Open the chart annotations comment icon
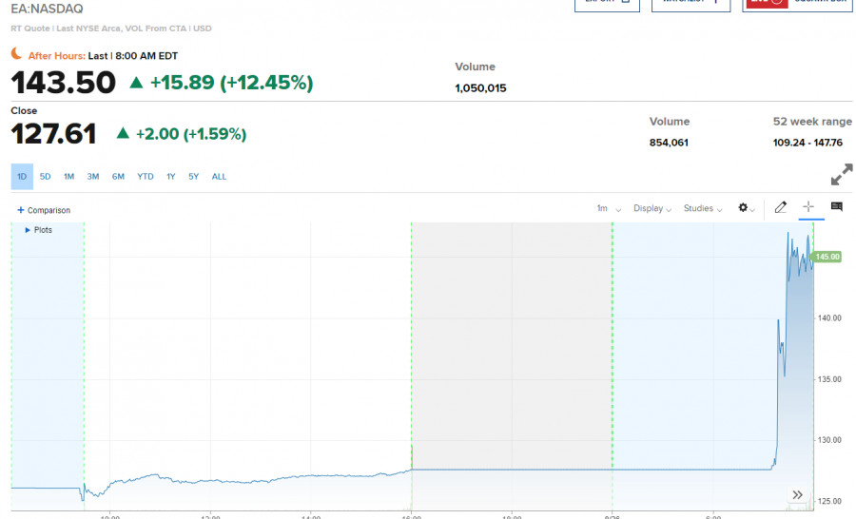The width and height of the screenshot is (856, 519). [837, 207]
